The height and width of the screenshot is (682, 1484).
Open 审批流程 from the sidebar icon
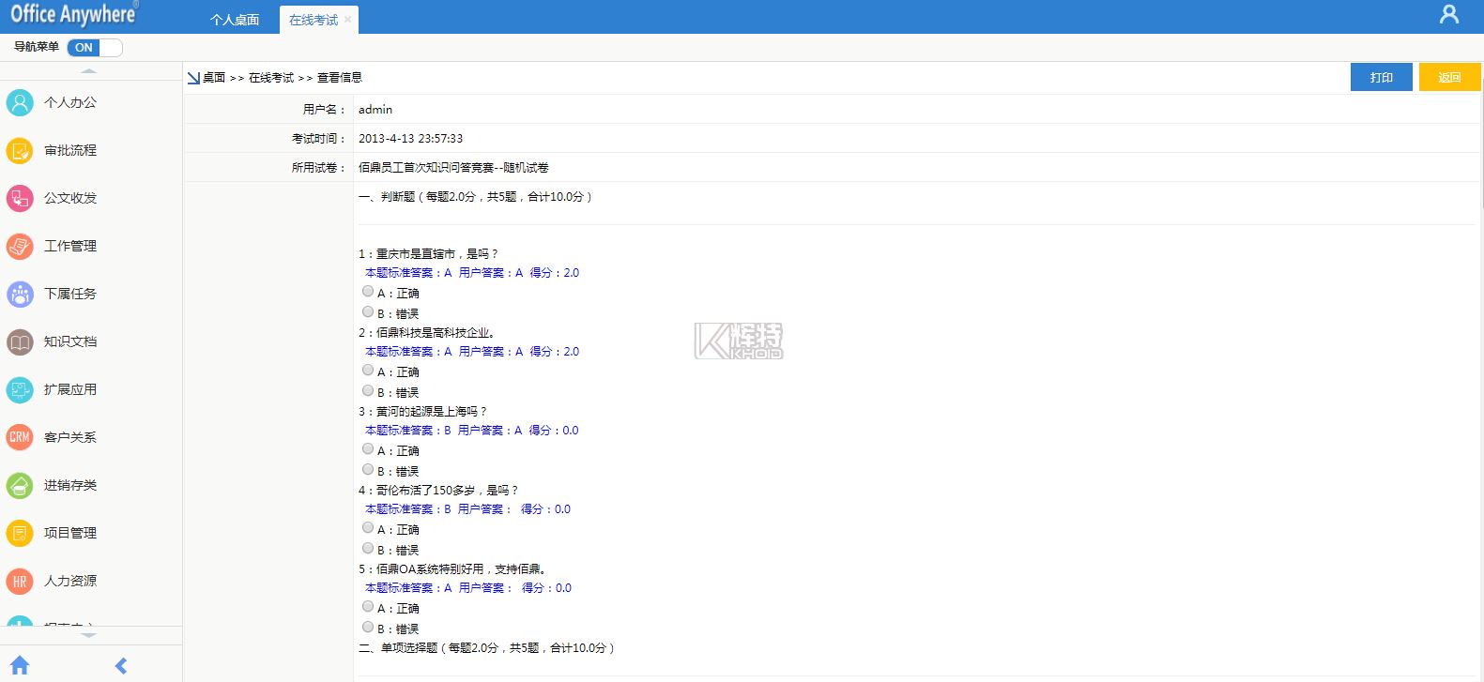20,150
